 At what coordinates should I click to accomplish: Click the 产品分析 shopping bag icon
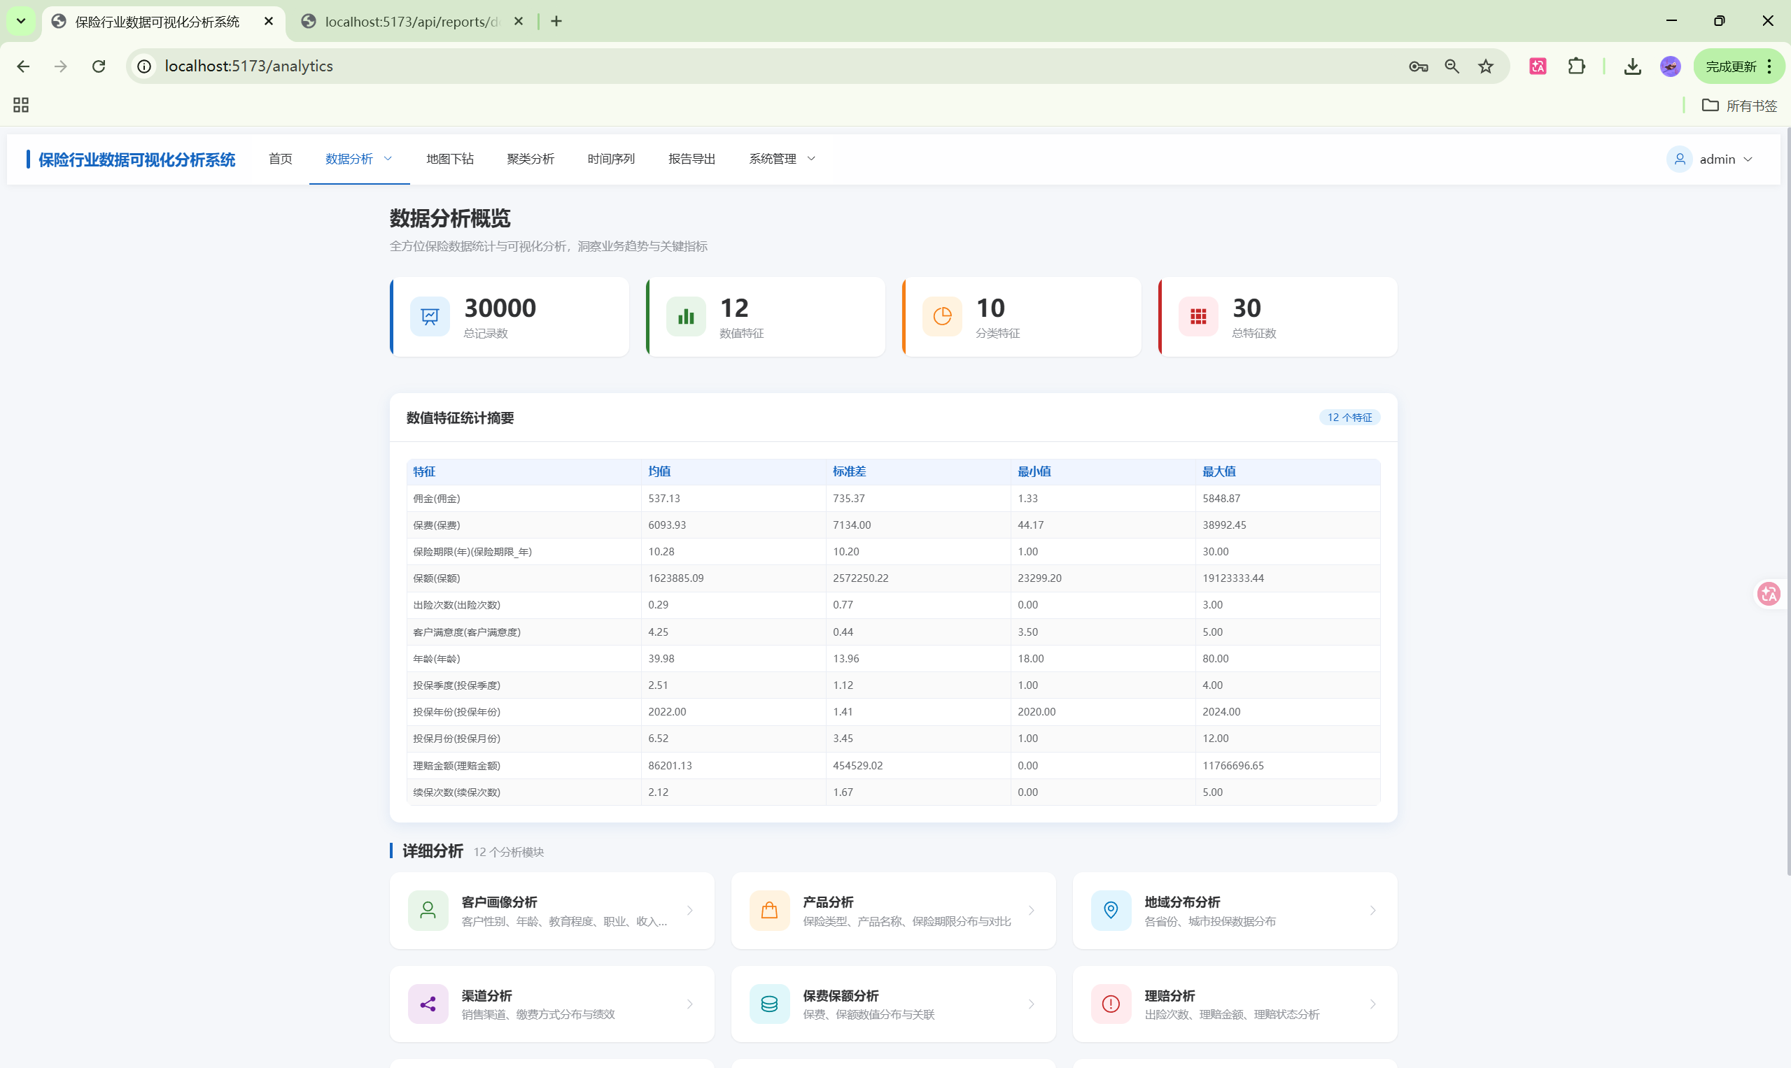tap(769, 911)
